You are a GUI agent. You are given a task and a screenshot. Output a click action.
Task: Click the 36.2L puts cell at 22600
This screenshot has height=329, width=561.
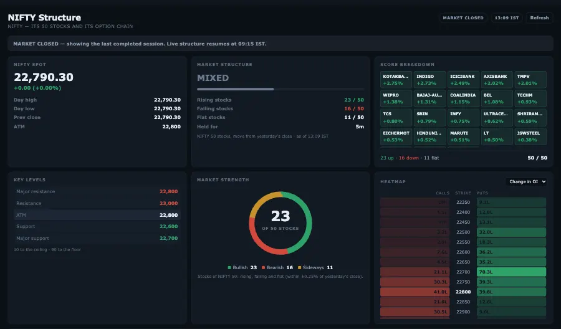tap(511, 252)
